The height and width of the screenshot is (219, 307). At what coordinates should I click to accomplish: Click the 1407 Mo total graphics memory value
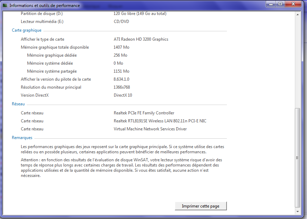tap(121, 47)
